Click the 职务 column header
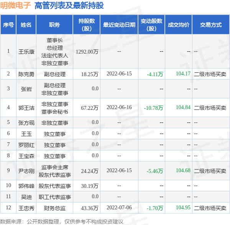The width and height of the screenshot is (230, 225). pyautogui.click(x=54, y=25)
